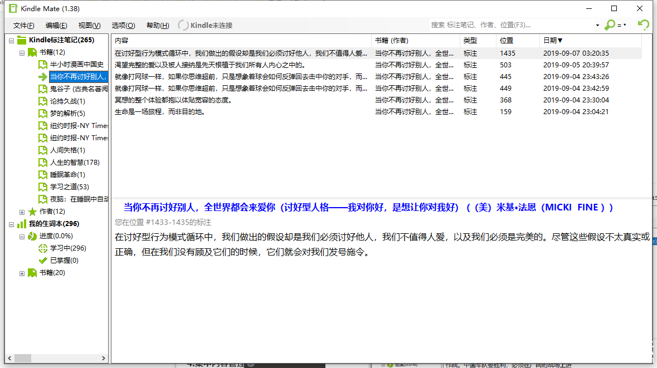Click the 梦的解析(5) book icon
Viewport: 657px width, 368px height.
click(x=43, y=114)
